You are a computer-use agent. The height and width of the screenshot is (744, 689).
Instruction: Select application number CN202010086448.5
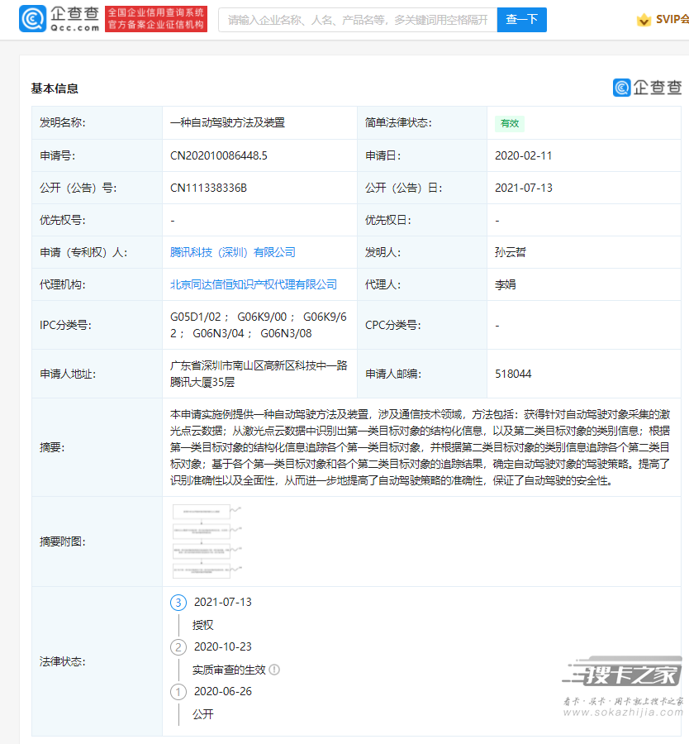click(x=219, y=155)
